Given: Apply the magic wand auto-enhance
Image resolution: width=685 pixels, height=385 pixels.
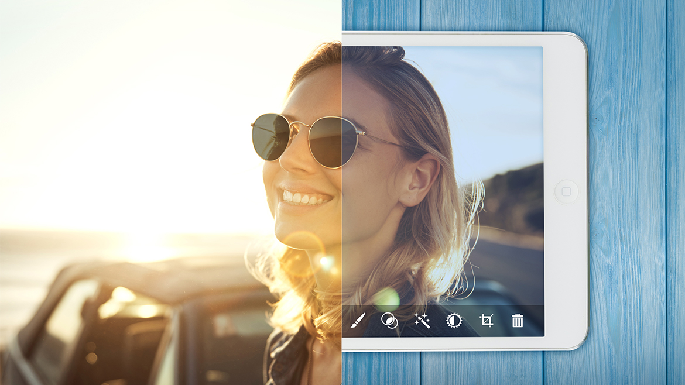Looking at the screenshot, I should [422, 320].
